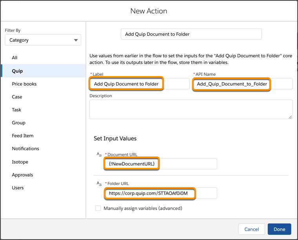Click the action search box at top
Image resolution: width=298 pixels, height=240 pixels.
[191, 34]
